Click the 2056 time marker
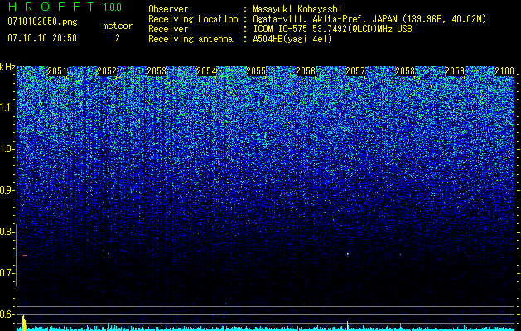521x331 pixels. tap(306, 71)
